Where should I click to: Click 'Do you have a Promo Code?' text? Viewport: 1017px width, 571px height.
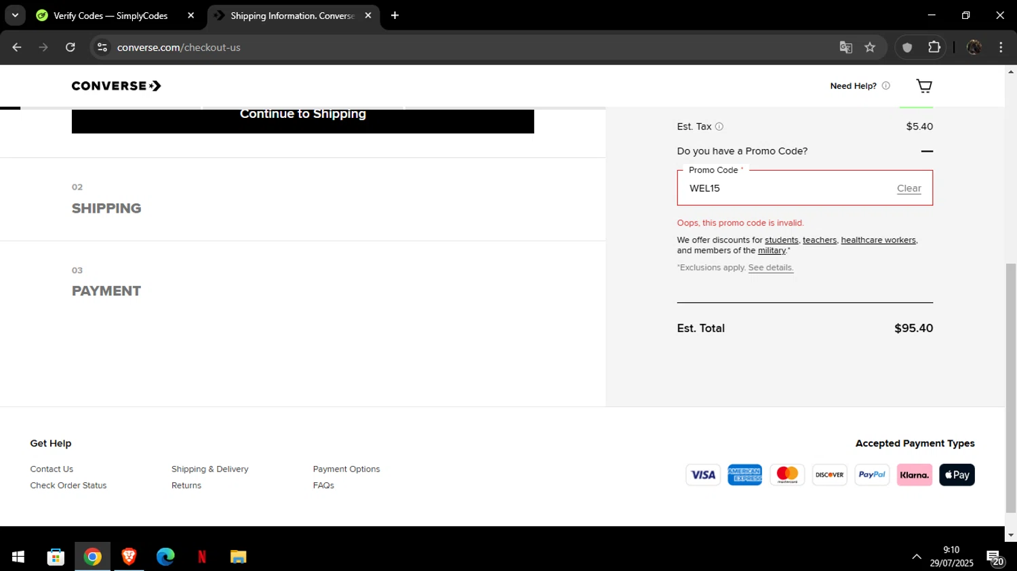point(742,151)
